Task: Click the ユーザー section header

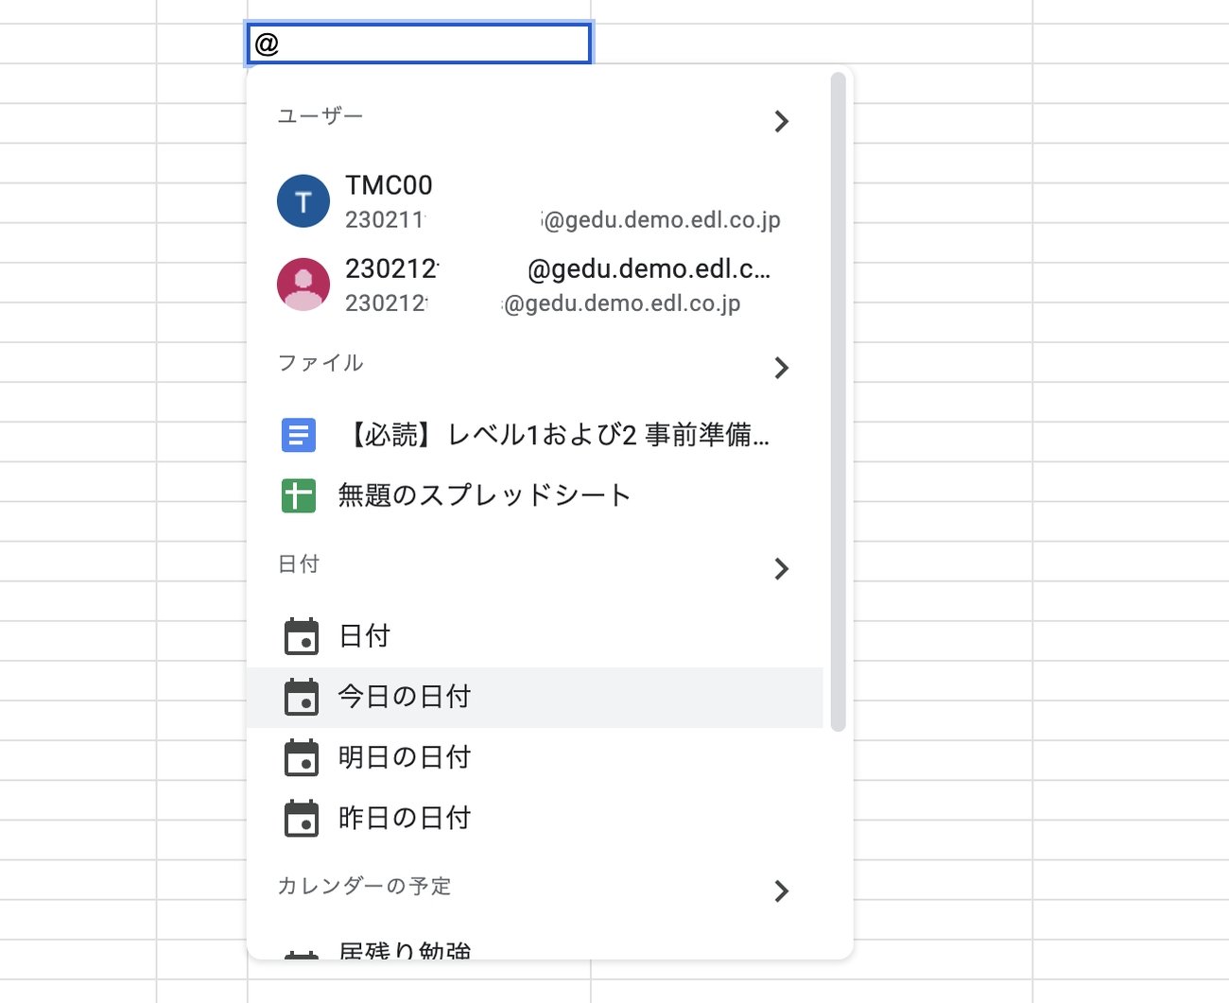Action: (x=320, y=116)
